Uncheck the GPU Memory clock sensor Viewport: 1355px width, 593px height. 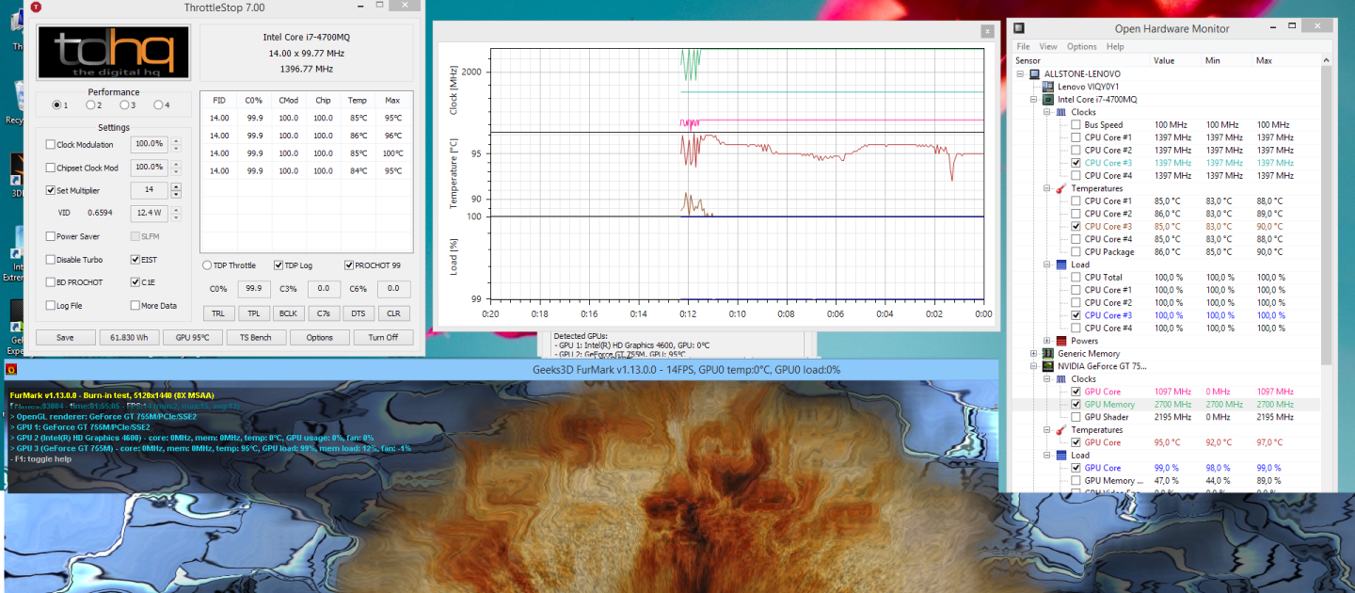coord(1076,405)
